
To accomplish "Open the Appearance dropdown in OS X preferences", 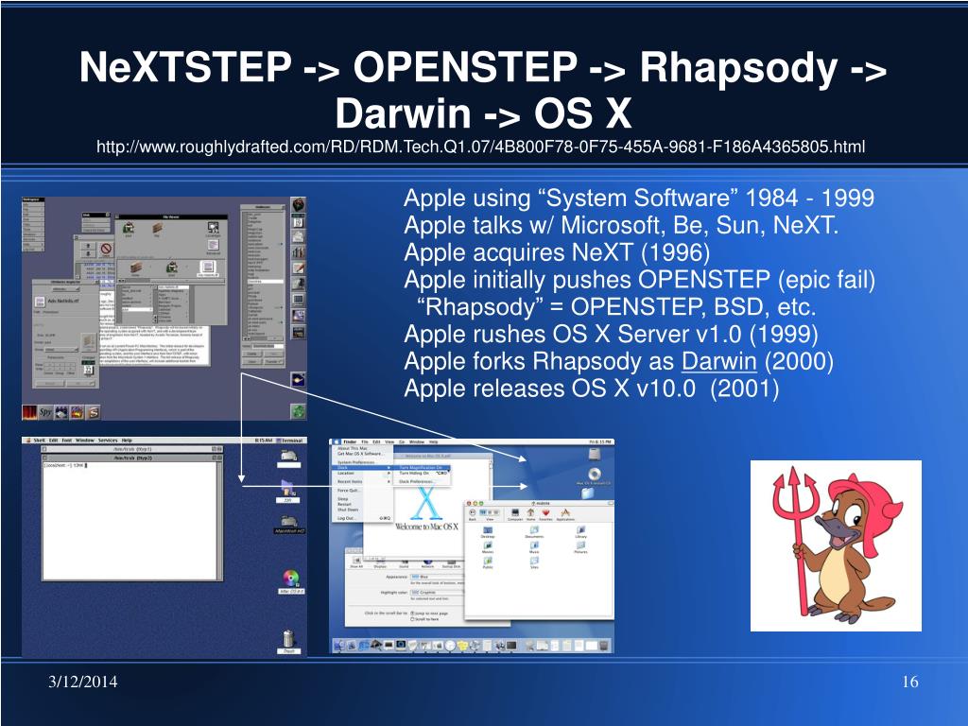I will [x=437, y=577].
